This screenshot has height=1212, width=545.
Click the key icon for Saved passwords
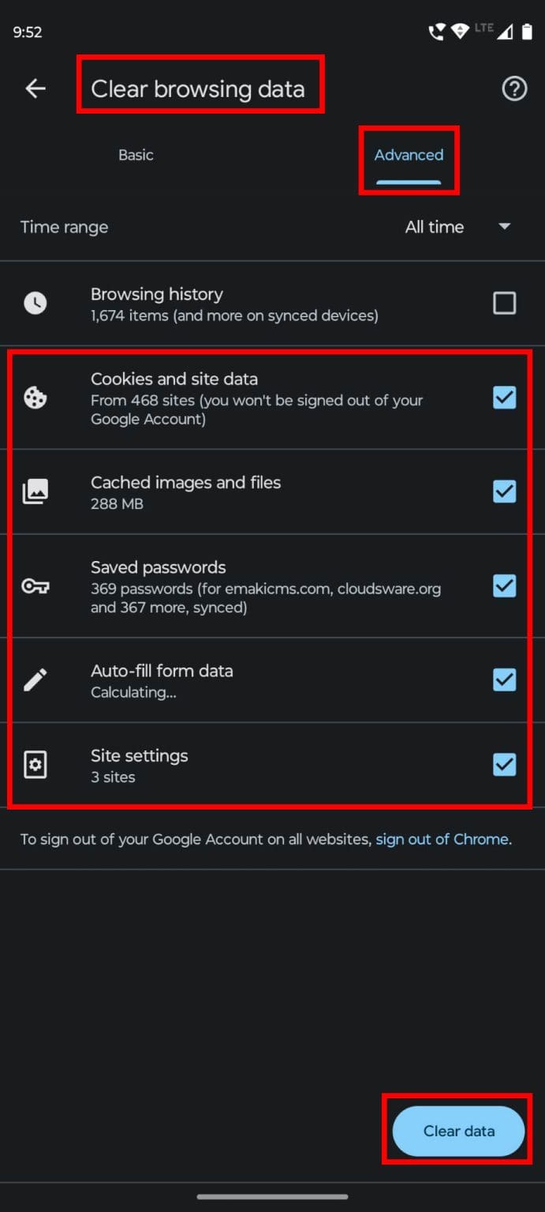[35, 585]
